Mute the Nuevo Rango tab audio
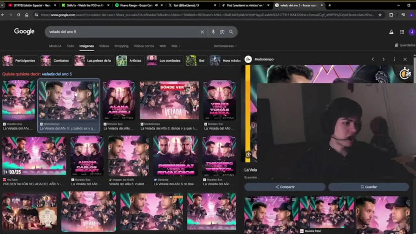Viewport: 416px width, 234px height. 156,5
